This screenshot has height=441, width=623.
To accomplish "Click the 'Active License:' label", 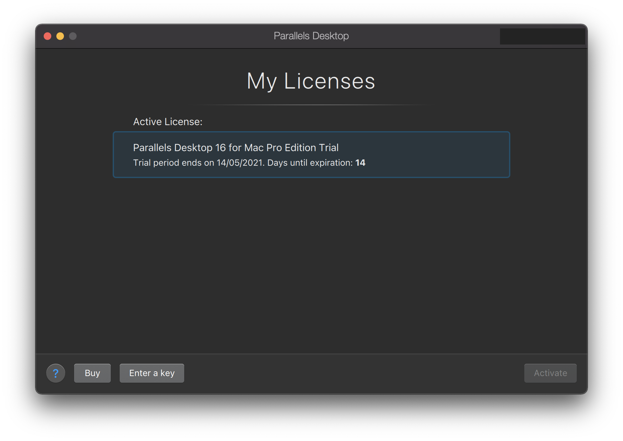I will click(x=168, y=122).
